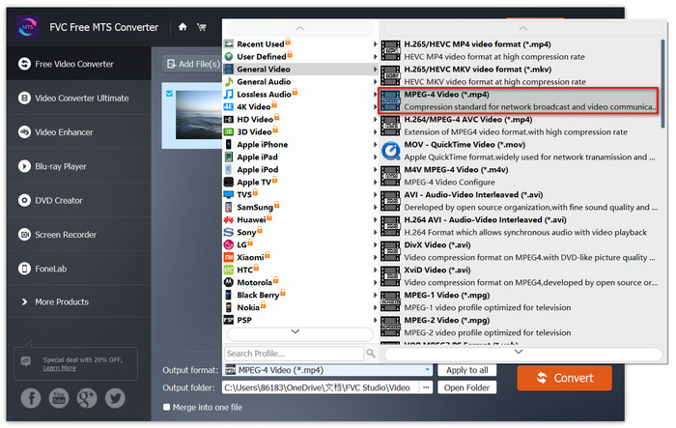Click the FVC MTS Converter logo

pyautogui.click(x=28, y=27)
